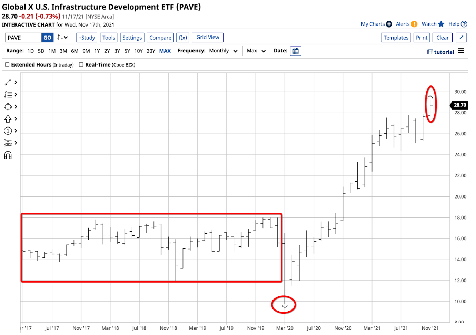Select the MAX range
The width and height of the screenshot is (476, 335).
(x=165, y=51)
